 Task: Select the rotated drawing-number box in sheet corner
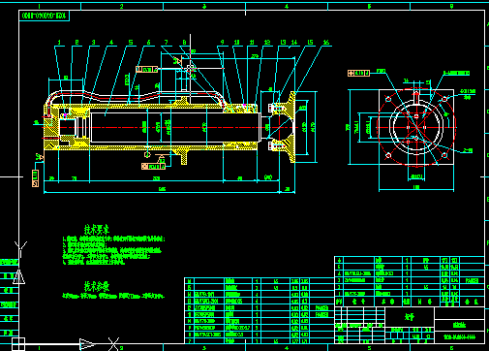click(x=45, y=16)
